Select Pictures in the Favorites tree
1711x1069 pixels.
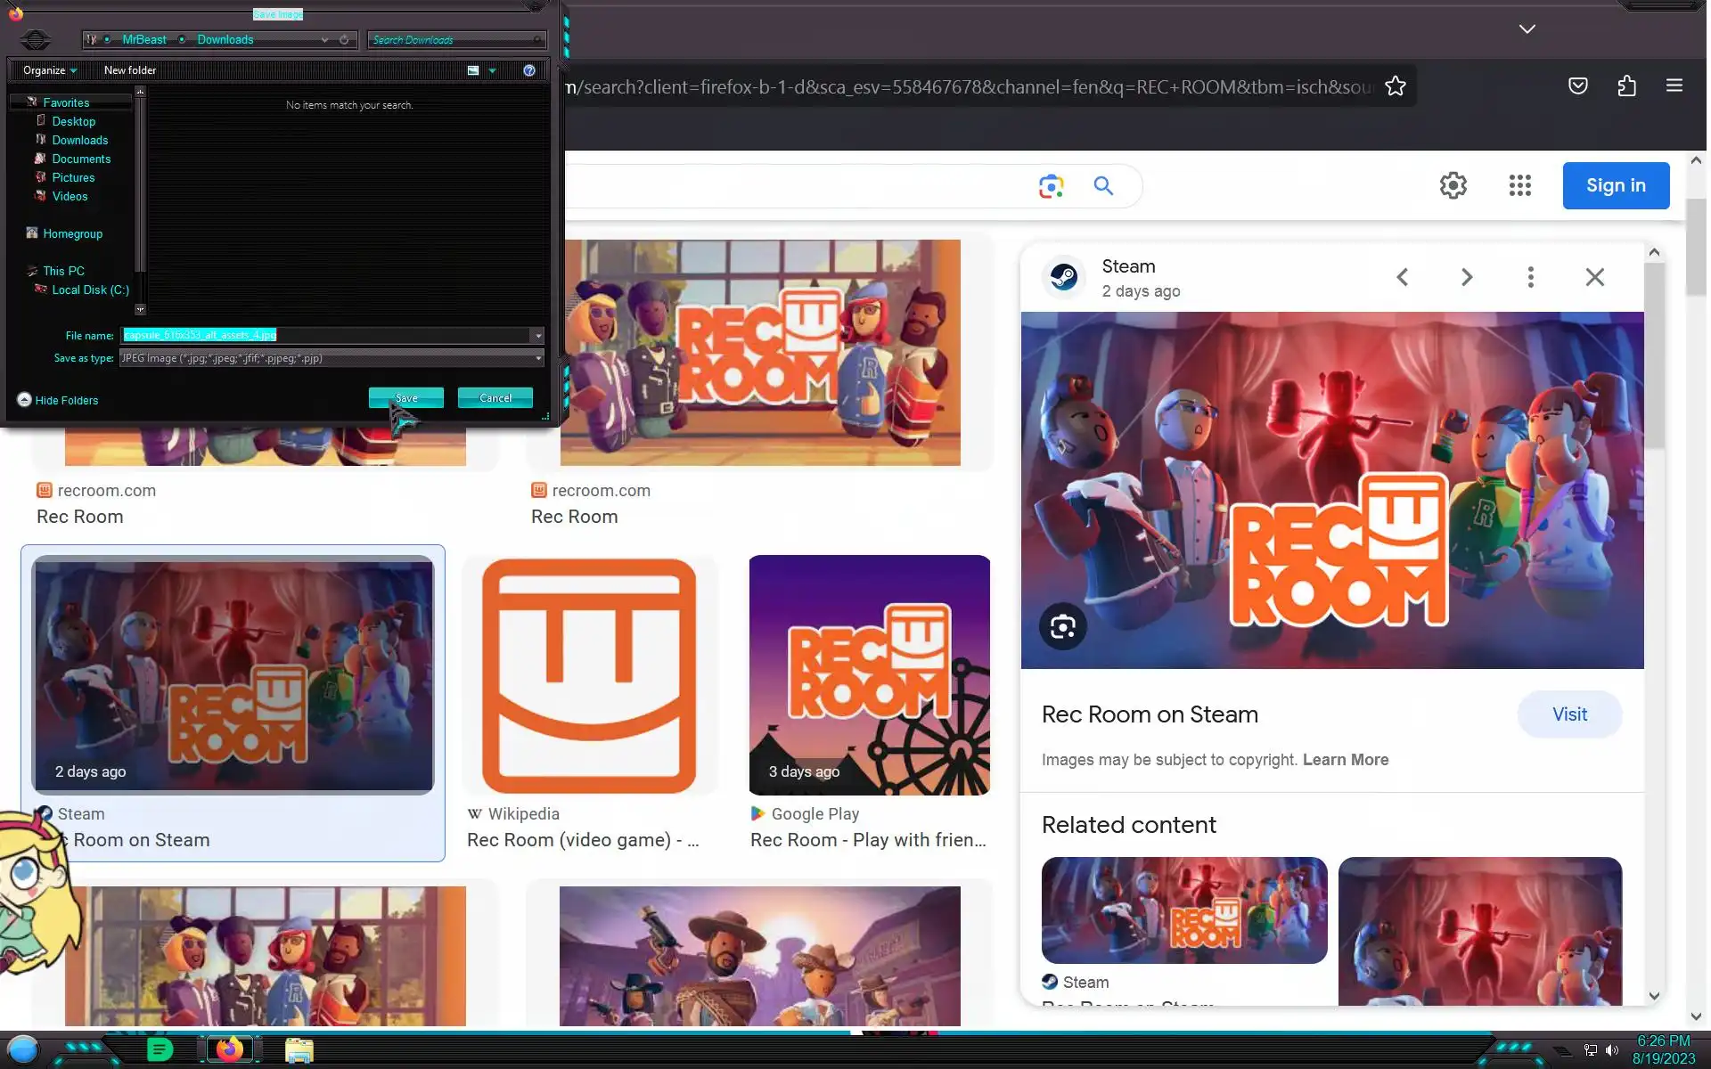point(73,178)
